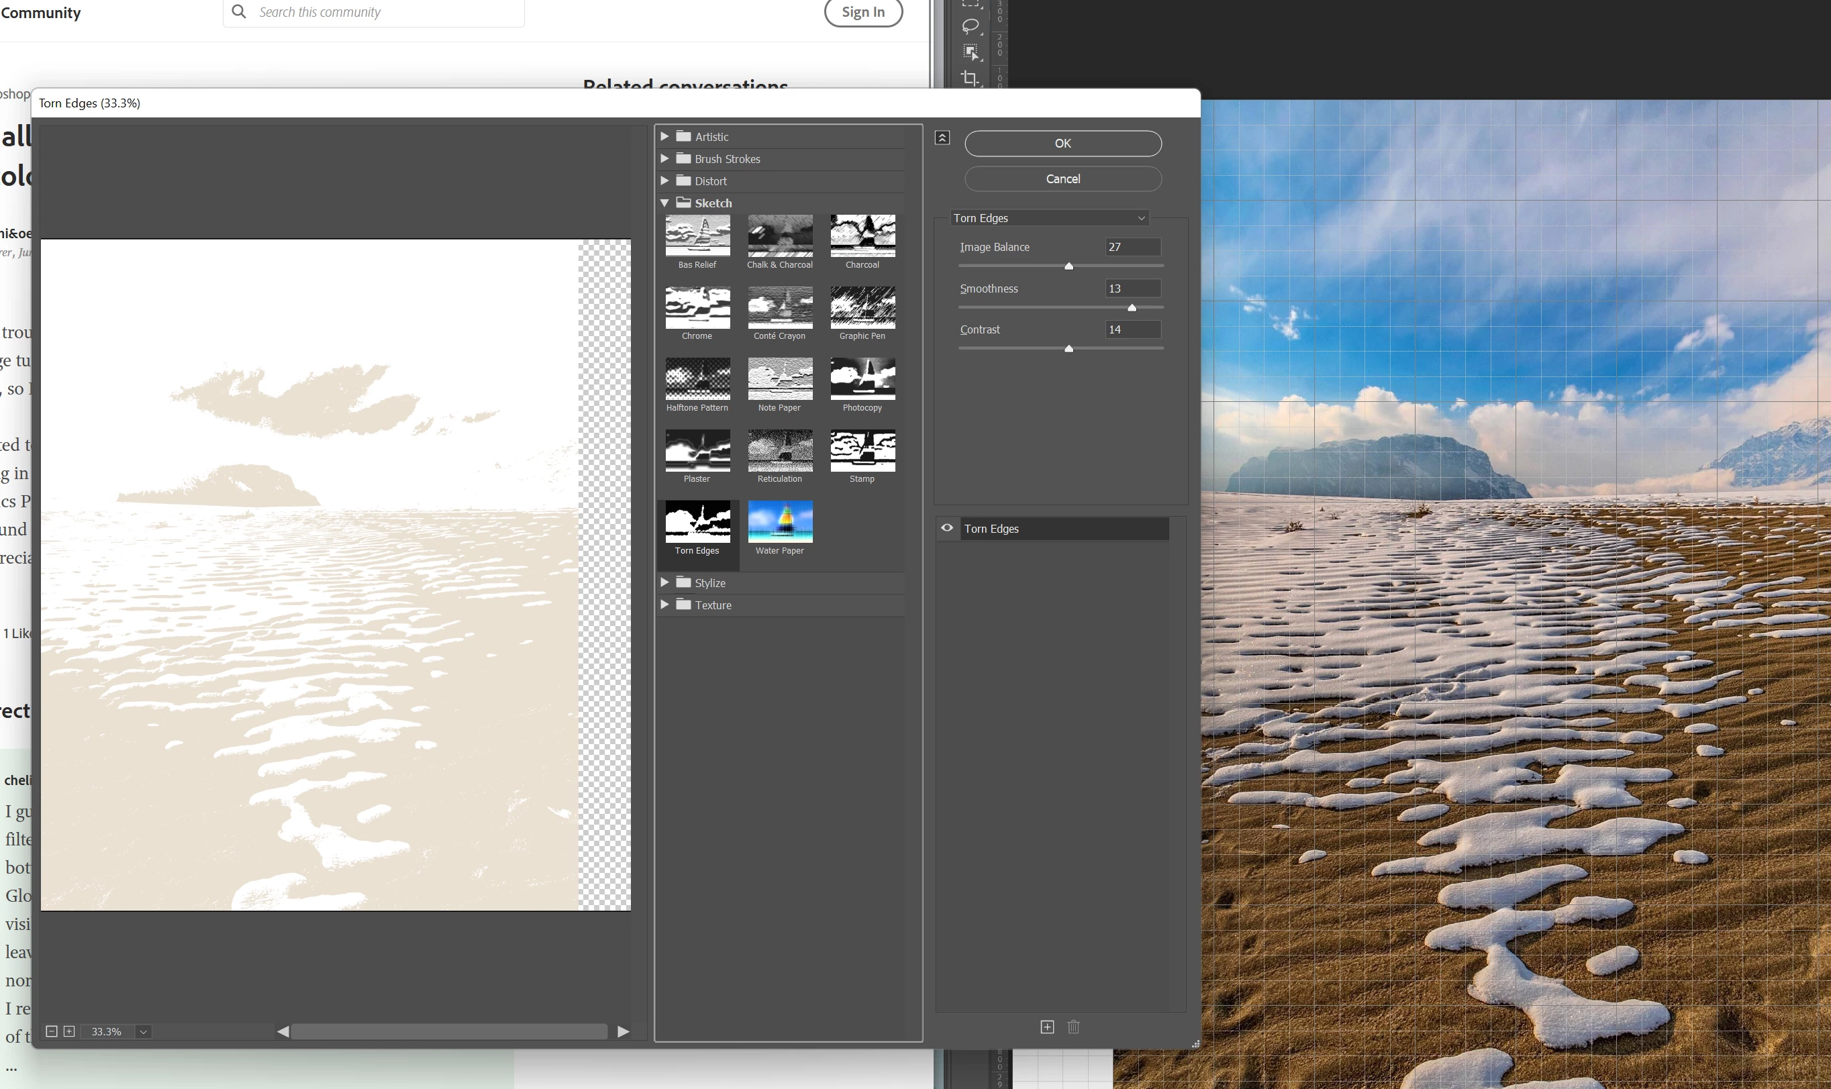
Task: Click the zoom out minus icon
Action: [x=52, y=1031]
